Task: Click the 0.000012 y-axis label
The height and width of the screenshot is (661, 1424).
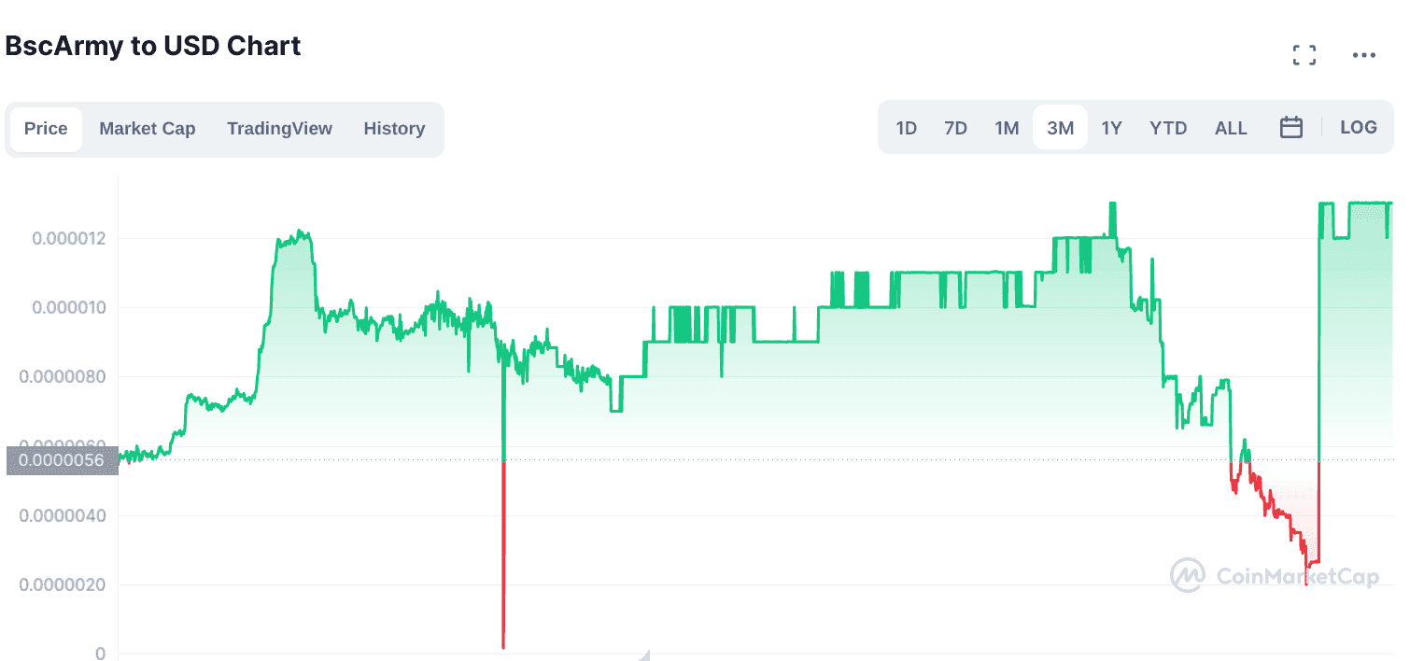Action: [x=69, y=238]
